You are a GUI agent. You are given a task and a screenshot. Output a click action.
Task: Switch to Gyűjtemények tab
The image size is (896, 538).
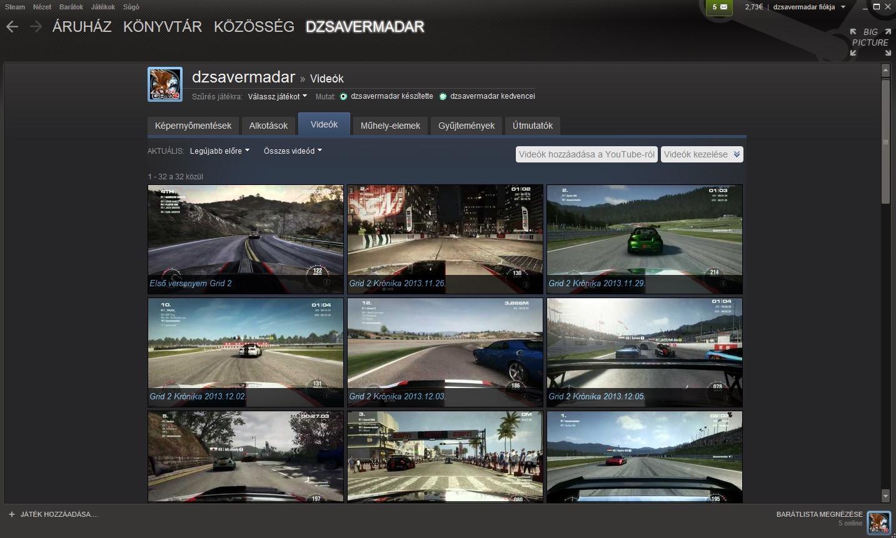[466, 126]
